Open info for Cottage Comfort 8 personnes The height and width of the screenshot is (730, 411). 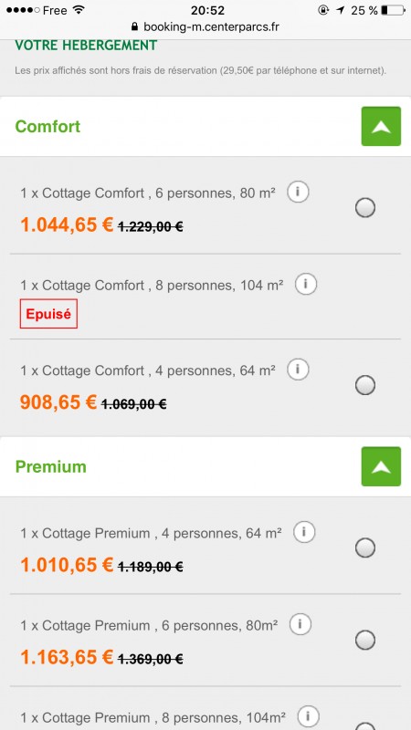coord(306,284)
